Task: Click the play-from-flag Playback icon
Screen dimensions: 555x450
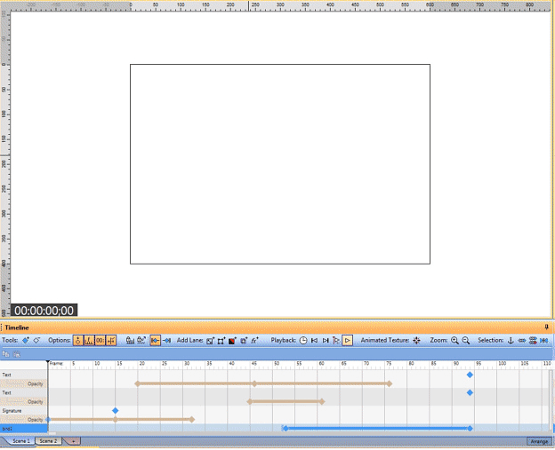Action: coord(336,341)
